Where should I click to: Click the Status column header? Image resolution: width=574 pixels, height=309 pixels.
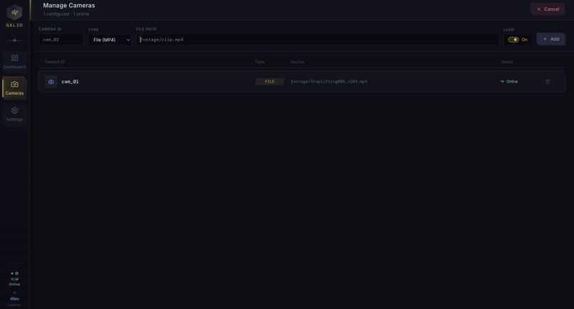[x=506, y=62]
